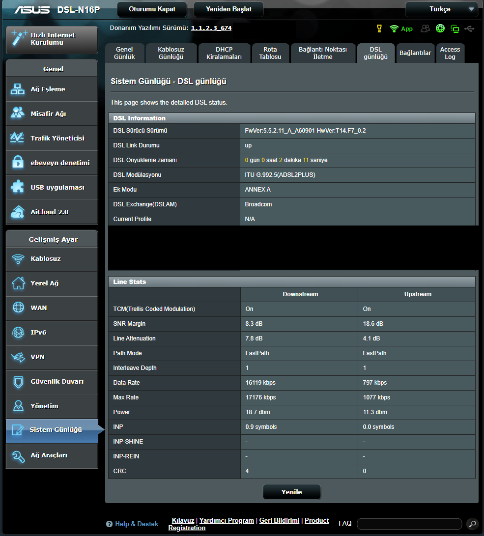Click the downstream Data Rate 16119 kbps
The width and height of the screenshot is (484, 536).
pos(260,383)
